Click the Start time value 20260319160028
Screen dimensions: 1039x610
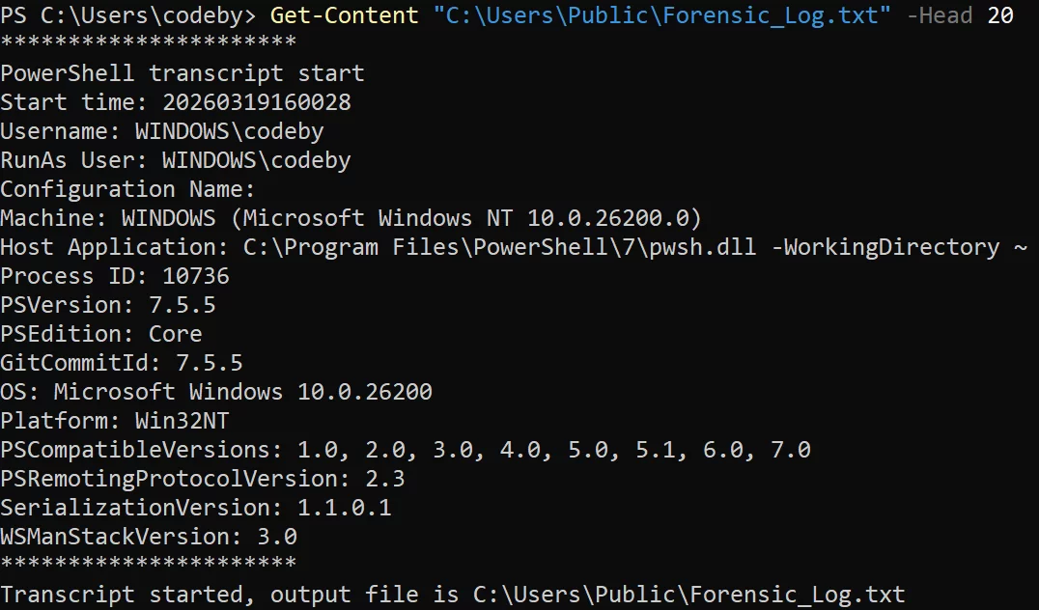[256, 102]
